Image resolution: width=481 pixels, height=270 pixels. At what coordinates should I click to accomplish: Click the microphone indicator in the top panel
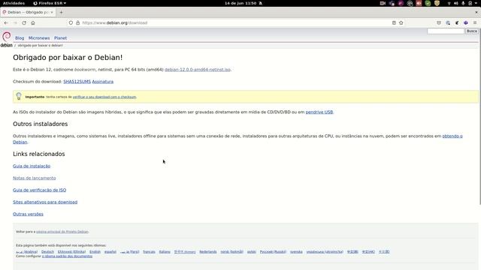coord(463,3)
